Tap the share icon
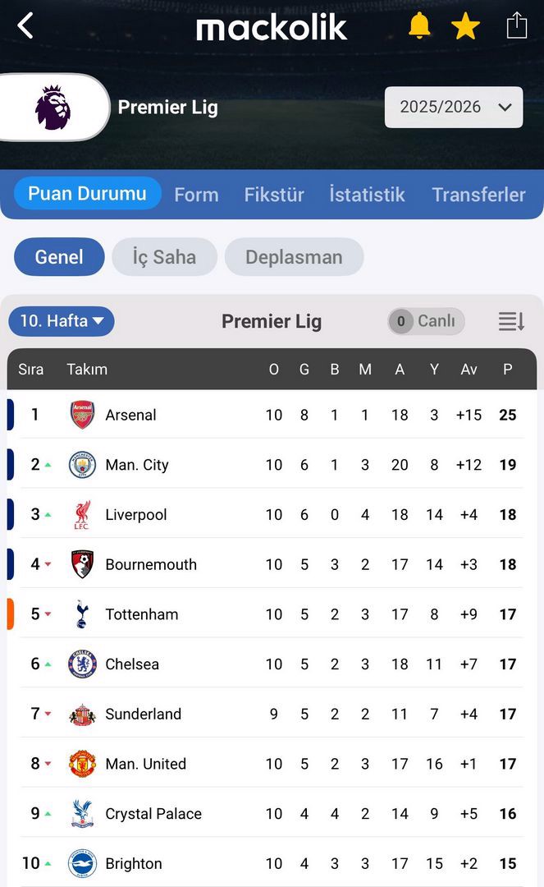The image size is (544, 887). (x=516, y=25)
